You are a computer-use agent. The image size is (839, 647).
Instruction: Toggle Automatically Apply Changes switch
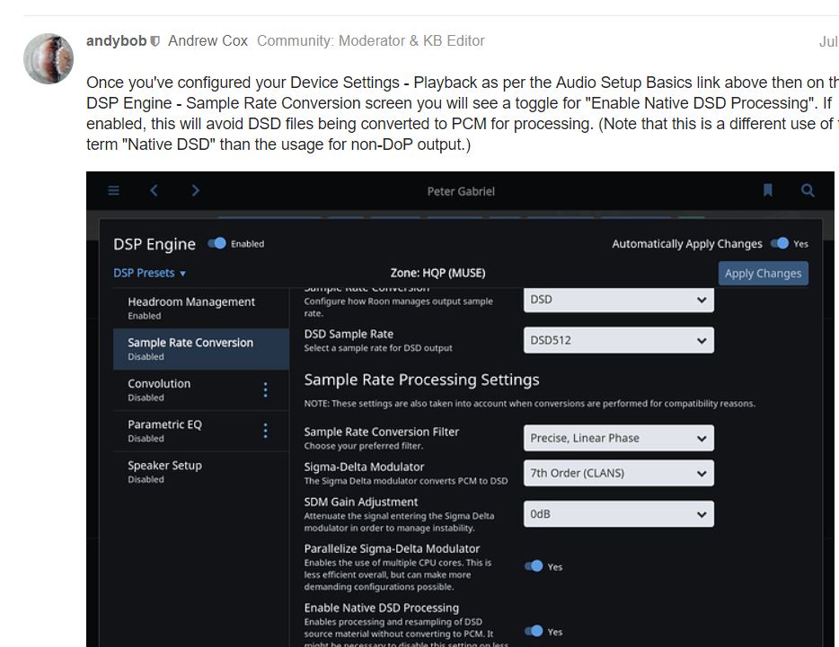click(780, 243)
